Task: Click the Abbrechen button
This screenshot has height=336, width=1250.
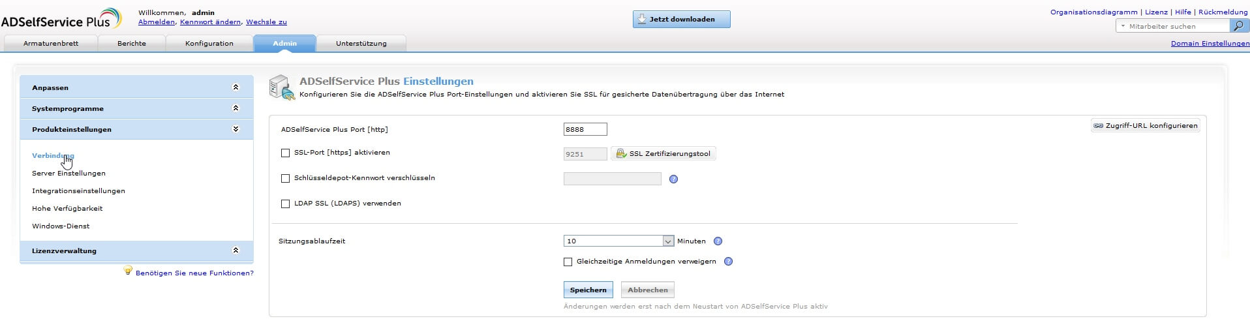Action: click(x=648, y=290)
